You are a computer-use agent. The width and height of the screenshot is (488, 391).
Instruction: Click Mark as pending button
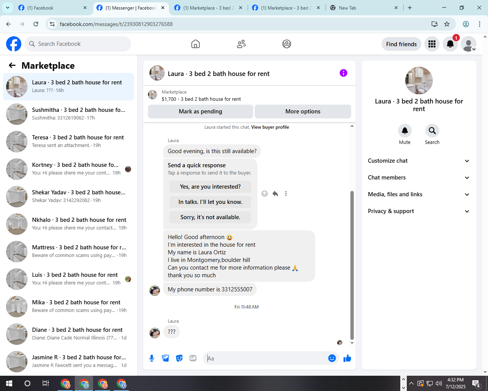point(201,111)
